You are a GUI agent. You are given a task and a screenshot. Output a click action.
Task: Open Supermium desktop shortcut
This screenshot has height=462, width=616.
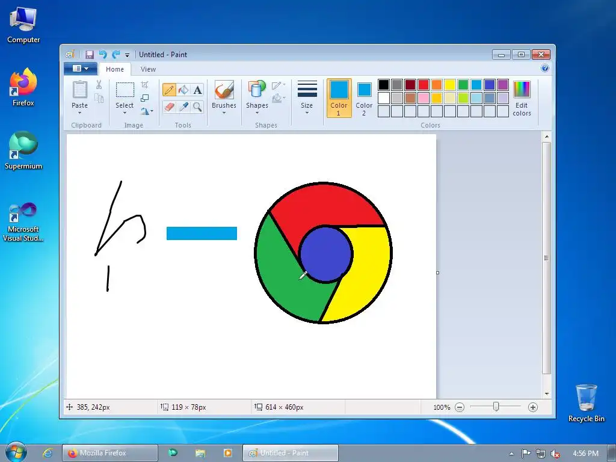[x=23, y=150]
